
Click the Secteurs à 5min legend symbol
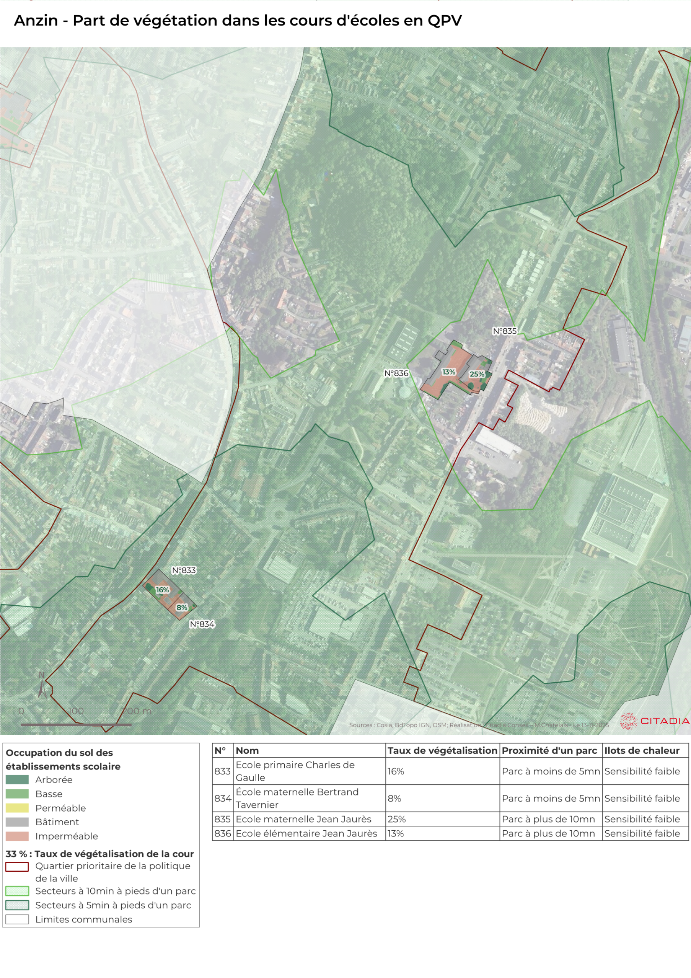(17, 905)
